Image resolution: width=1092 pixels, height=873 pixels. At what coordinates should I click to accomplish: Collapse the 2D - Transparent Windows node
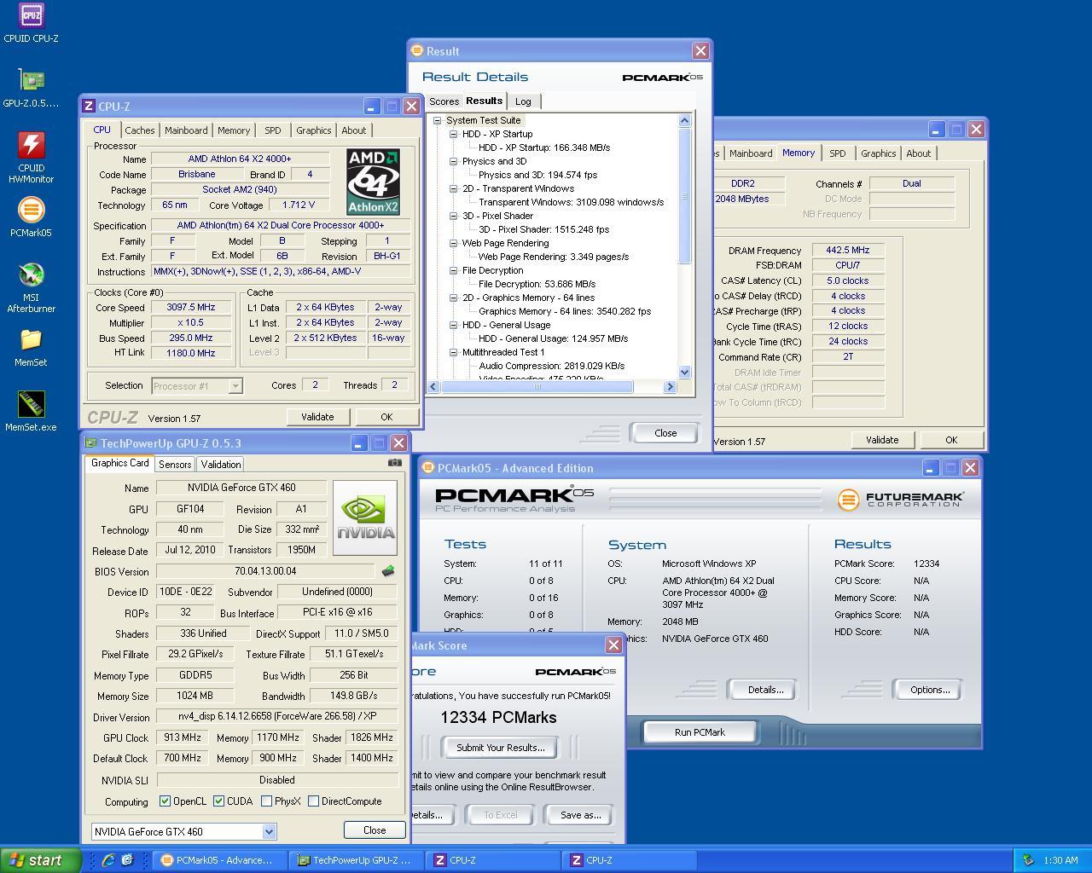pos(454,188)
